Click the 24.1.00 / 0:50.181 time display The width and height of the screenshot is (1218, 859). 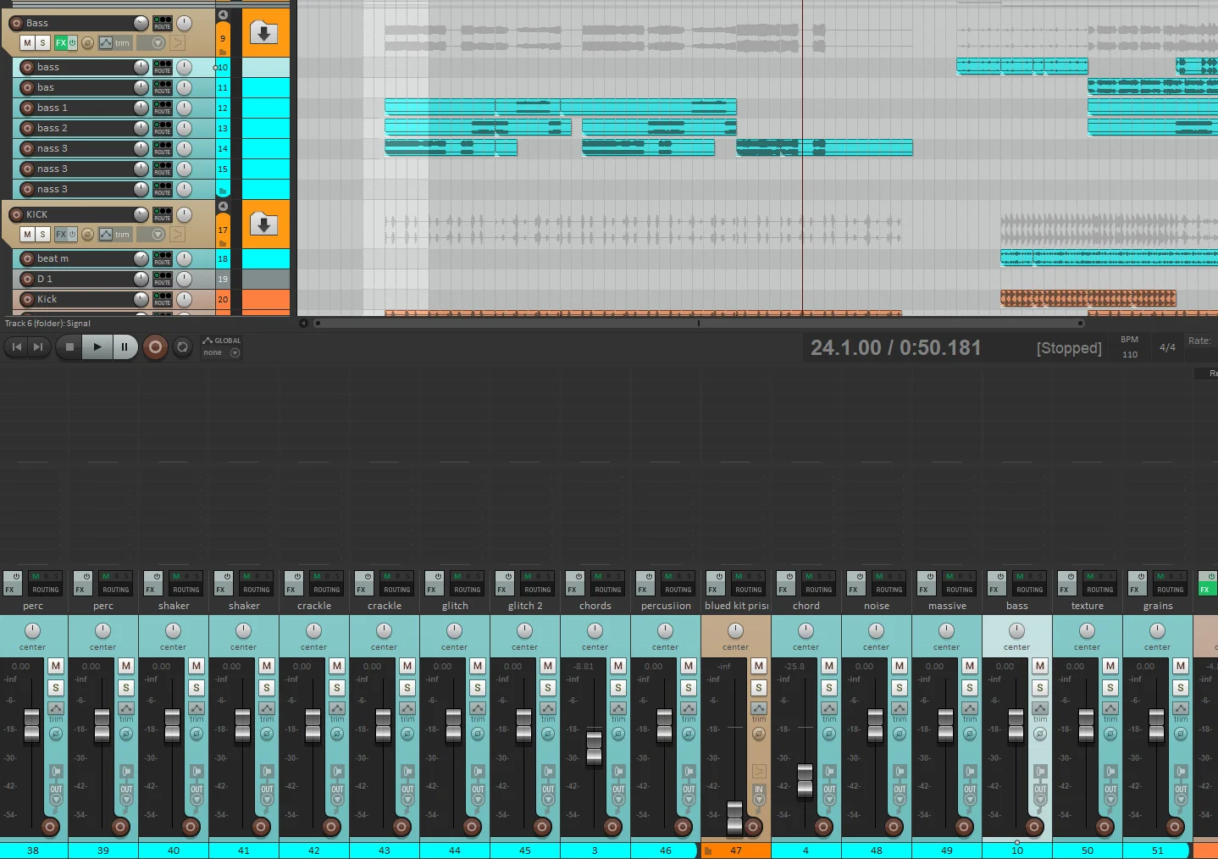coord(895,347)
